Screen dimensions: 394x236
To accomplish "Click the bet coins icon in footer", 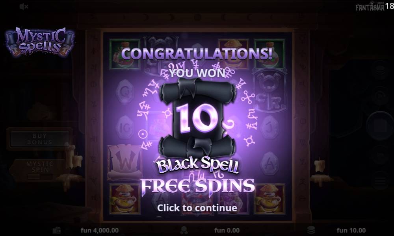I will click(311, 230).
